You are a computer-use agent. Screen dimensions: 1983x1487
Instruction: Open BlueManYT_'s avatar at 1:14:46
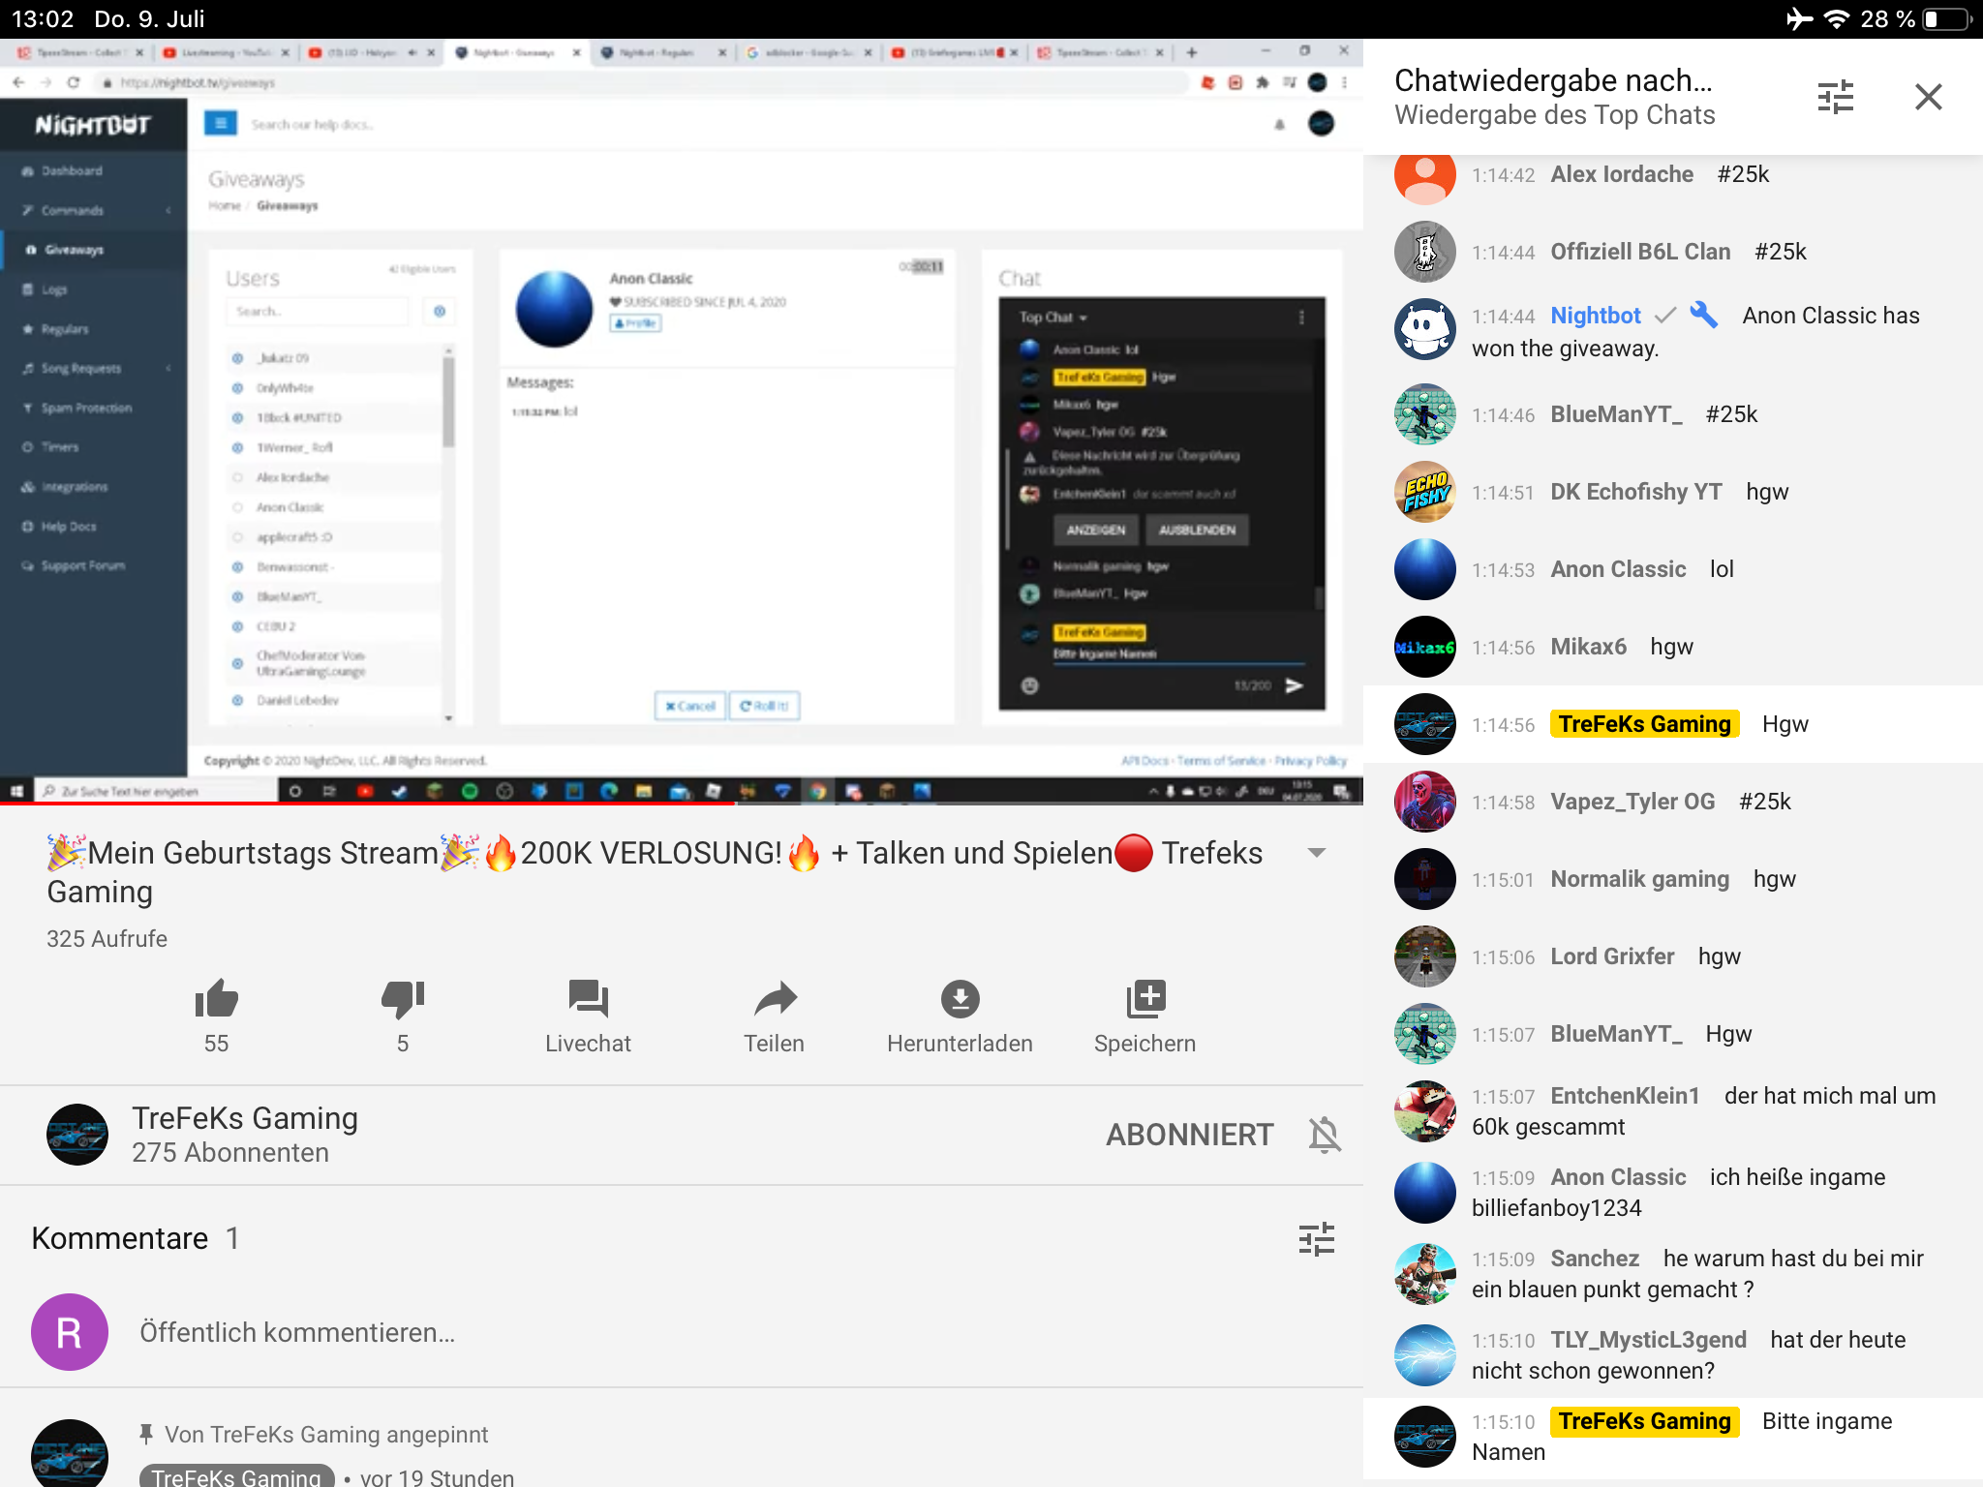(1425, 414)
